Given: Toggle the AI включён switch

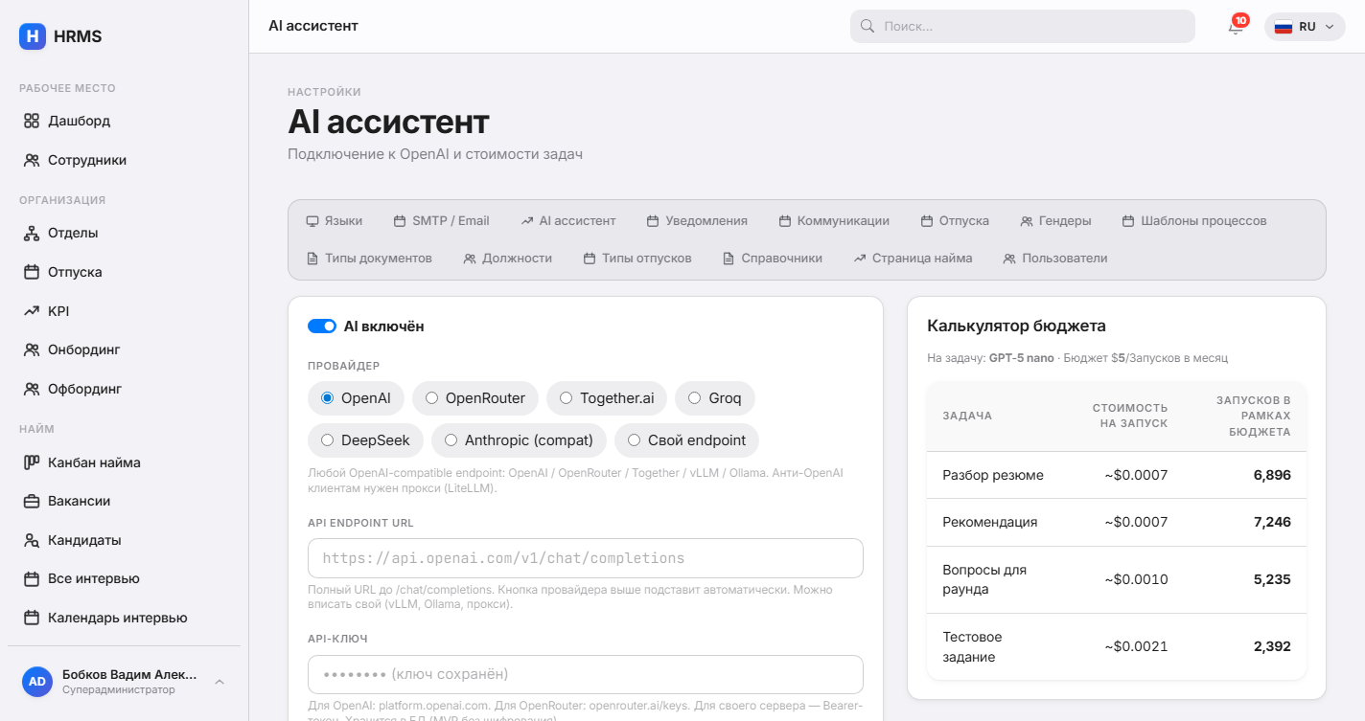Looking at the screenshot, I should (322, 327).
